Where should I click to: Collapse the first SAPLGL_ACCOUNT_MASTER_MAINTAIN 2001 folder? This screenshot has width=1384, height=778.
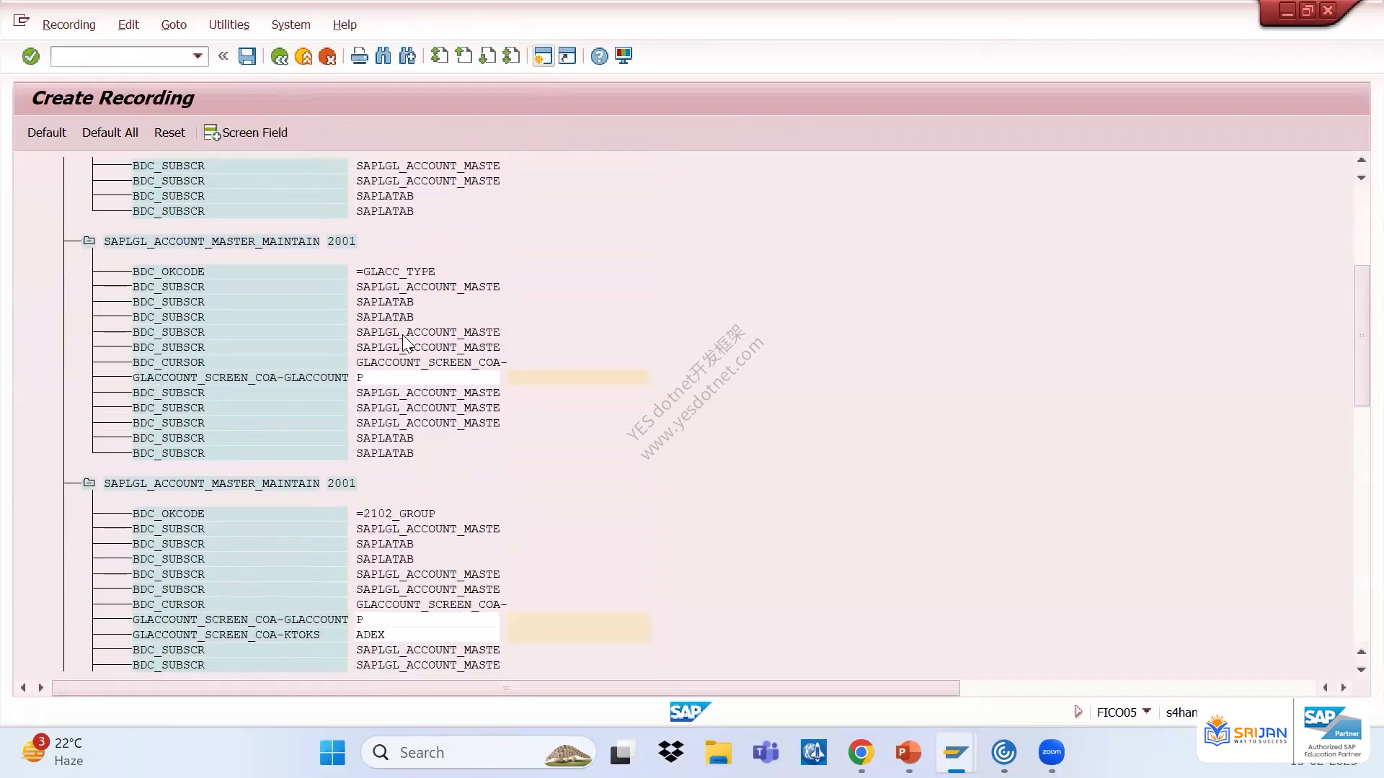click(89, 241)
